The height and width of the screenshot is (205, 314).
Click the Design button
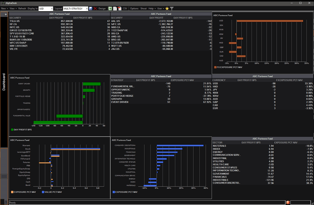pos(102,9)
